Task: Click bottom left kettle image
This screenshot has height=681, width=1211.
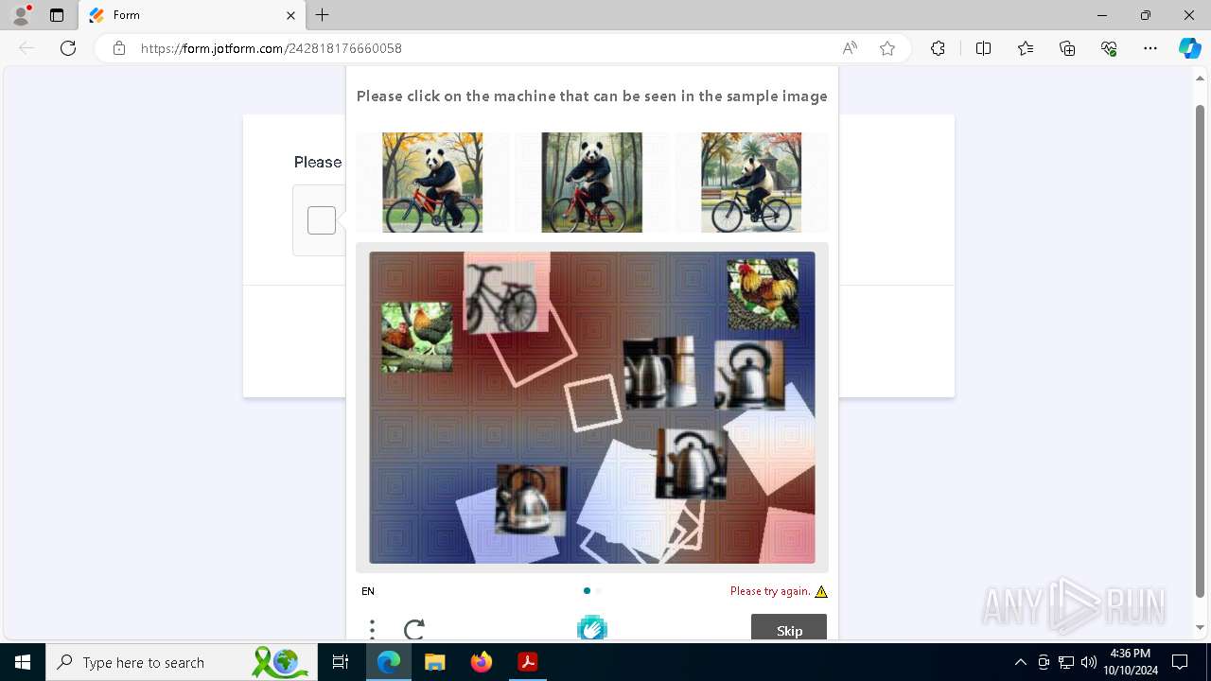Action: point(532,500)
